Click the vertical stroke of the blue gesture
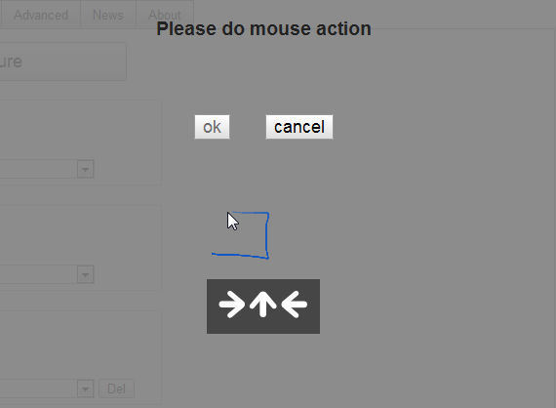 267,235
